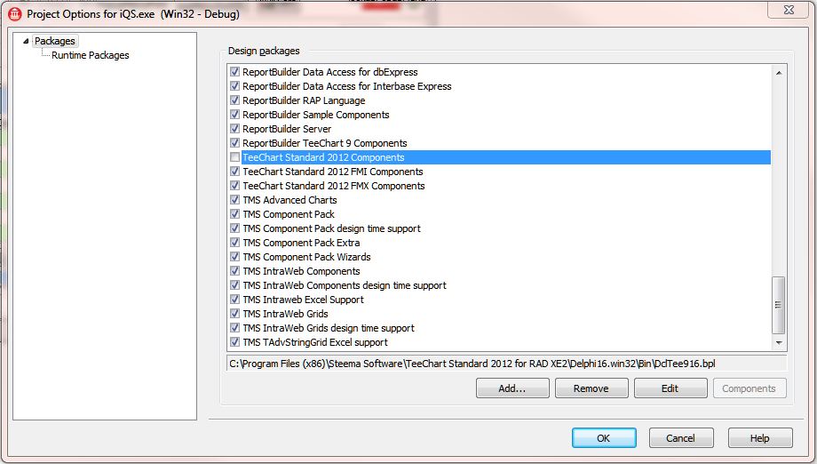Select the TMS Intraweb Excel Support row

500,300
